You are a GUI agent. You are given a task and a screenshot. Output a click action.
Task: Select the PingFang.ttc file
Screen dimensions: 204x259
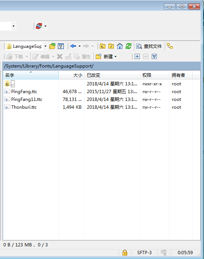click(x=24, y=92)
